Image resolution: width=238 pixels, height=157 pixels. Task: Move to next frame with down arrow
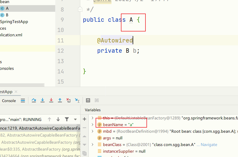pyautogui.click(x=58, y=119)
